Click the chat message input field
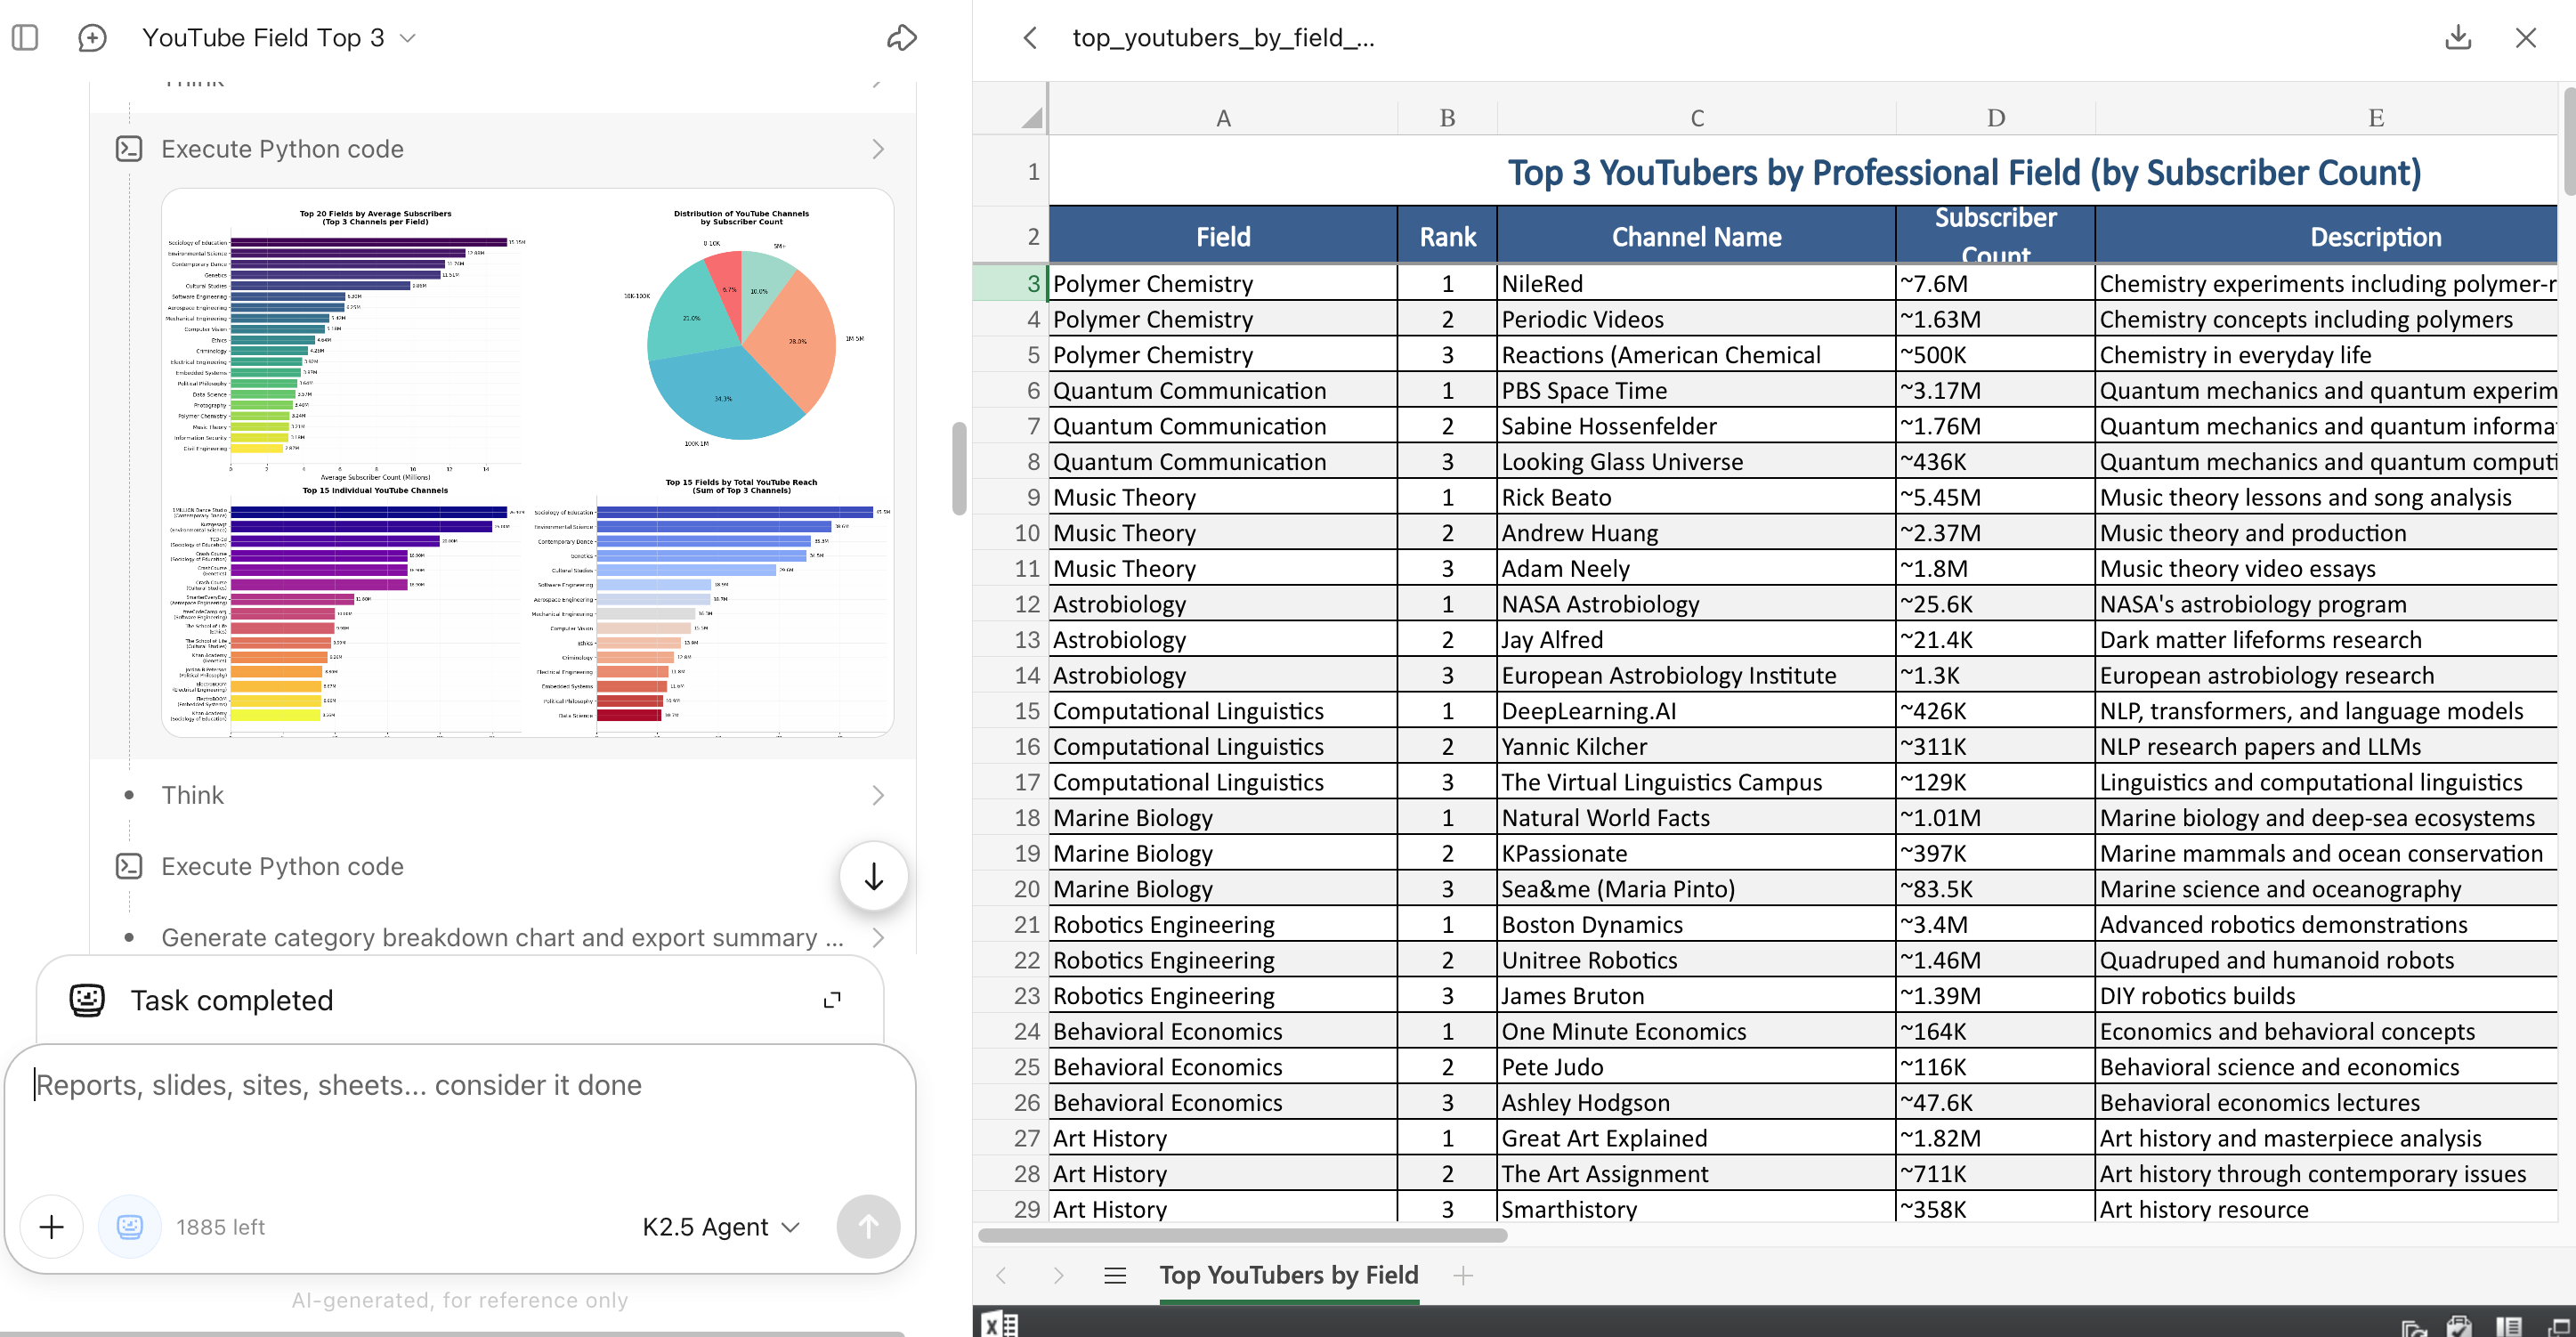Viewport: 2576px width, 1337px height. point(460,1110)
